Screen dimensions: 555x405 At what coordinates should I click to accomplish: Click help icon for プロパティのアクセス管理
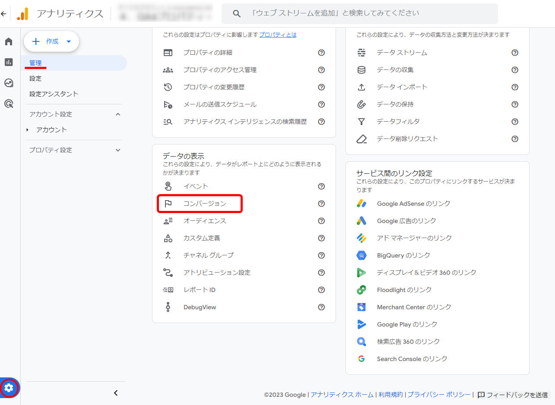(x=321, y=70)
